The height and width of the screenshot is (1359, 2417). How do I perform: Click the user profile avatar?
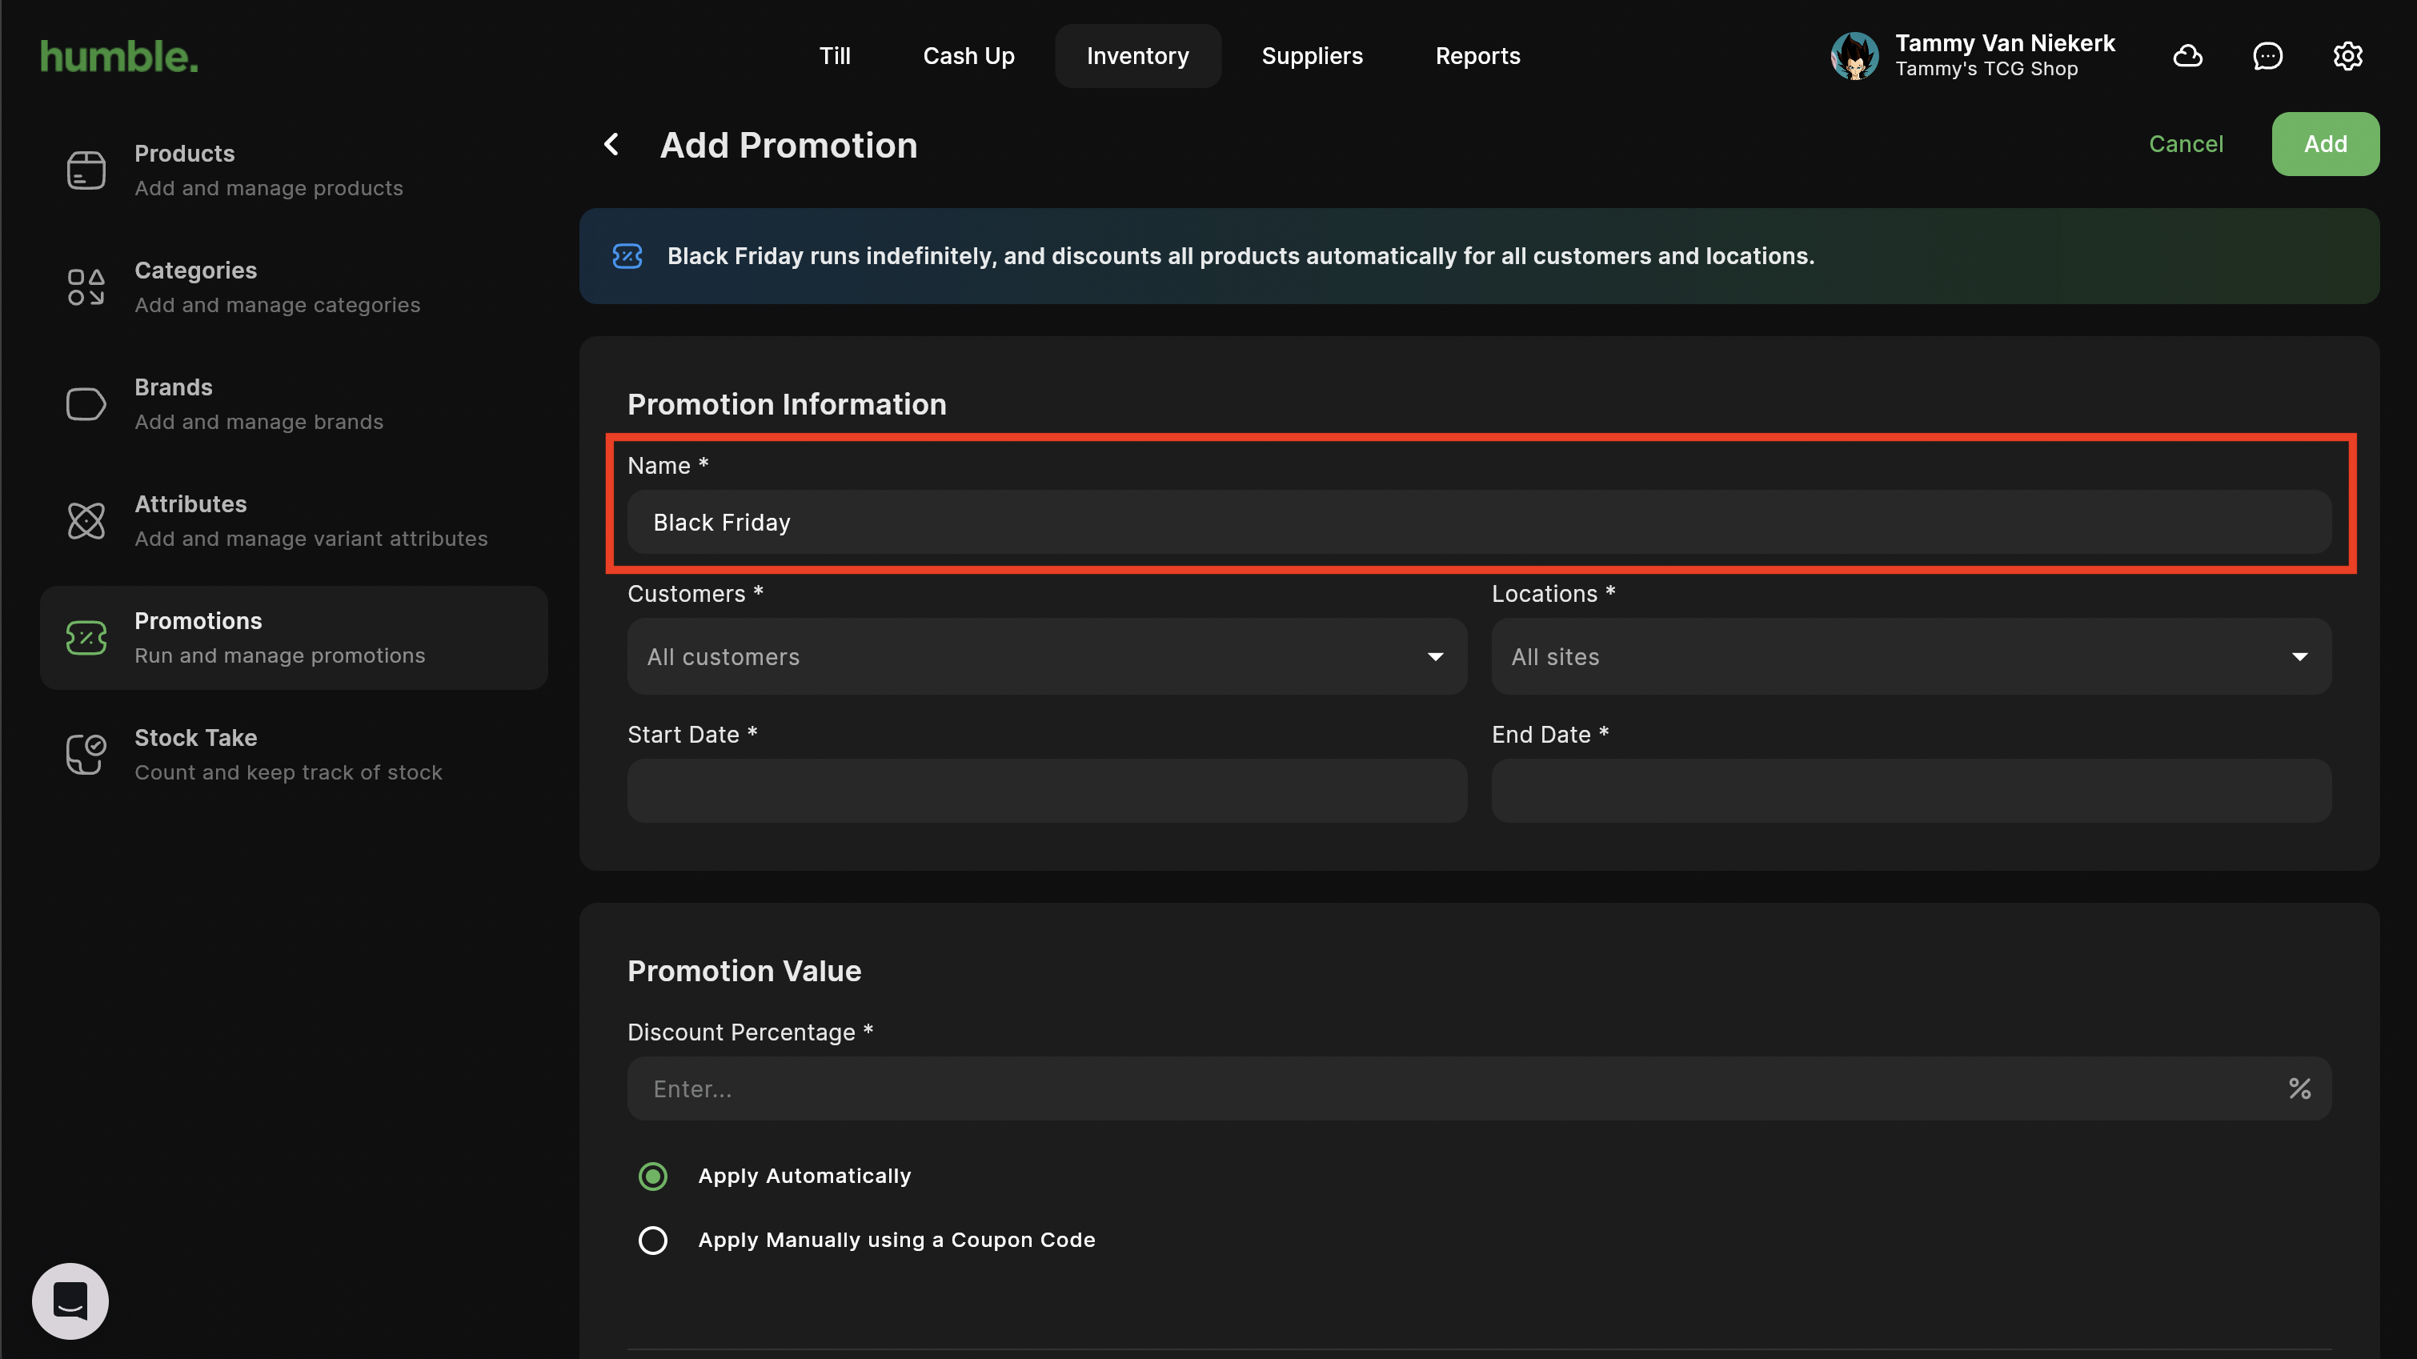[1854, 56]
